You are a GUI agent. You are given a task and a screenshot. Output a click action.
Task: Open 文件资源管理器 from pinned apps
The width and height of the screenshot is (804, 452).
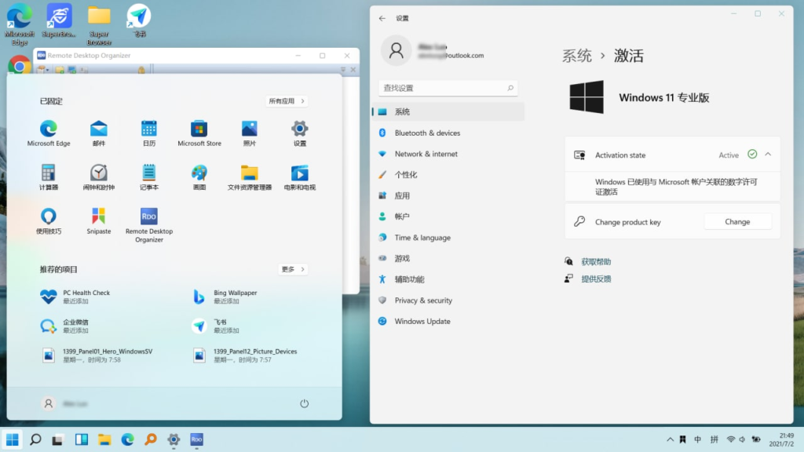(x=249, y=177)
